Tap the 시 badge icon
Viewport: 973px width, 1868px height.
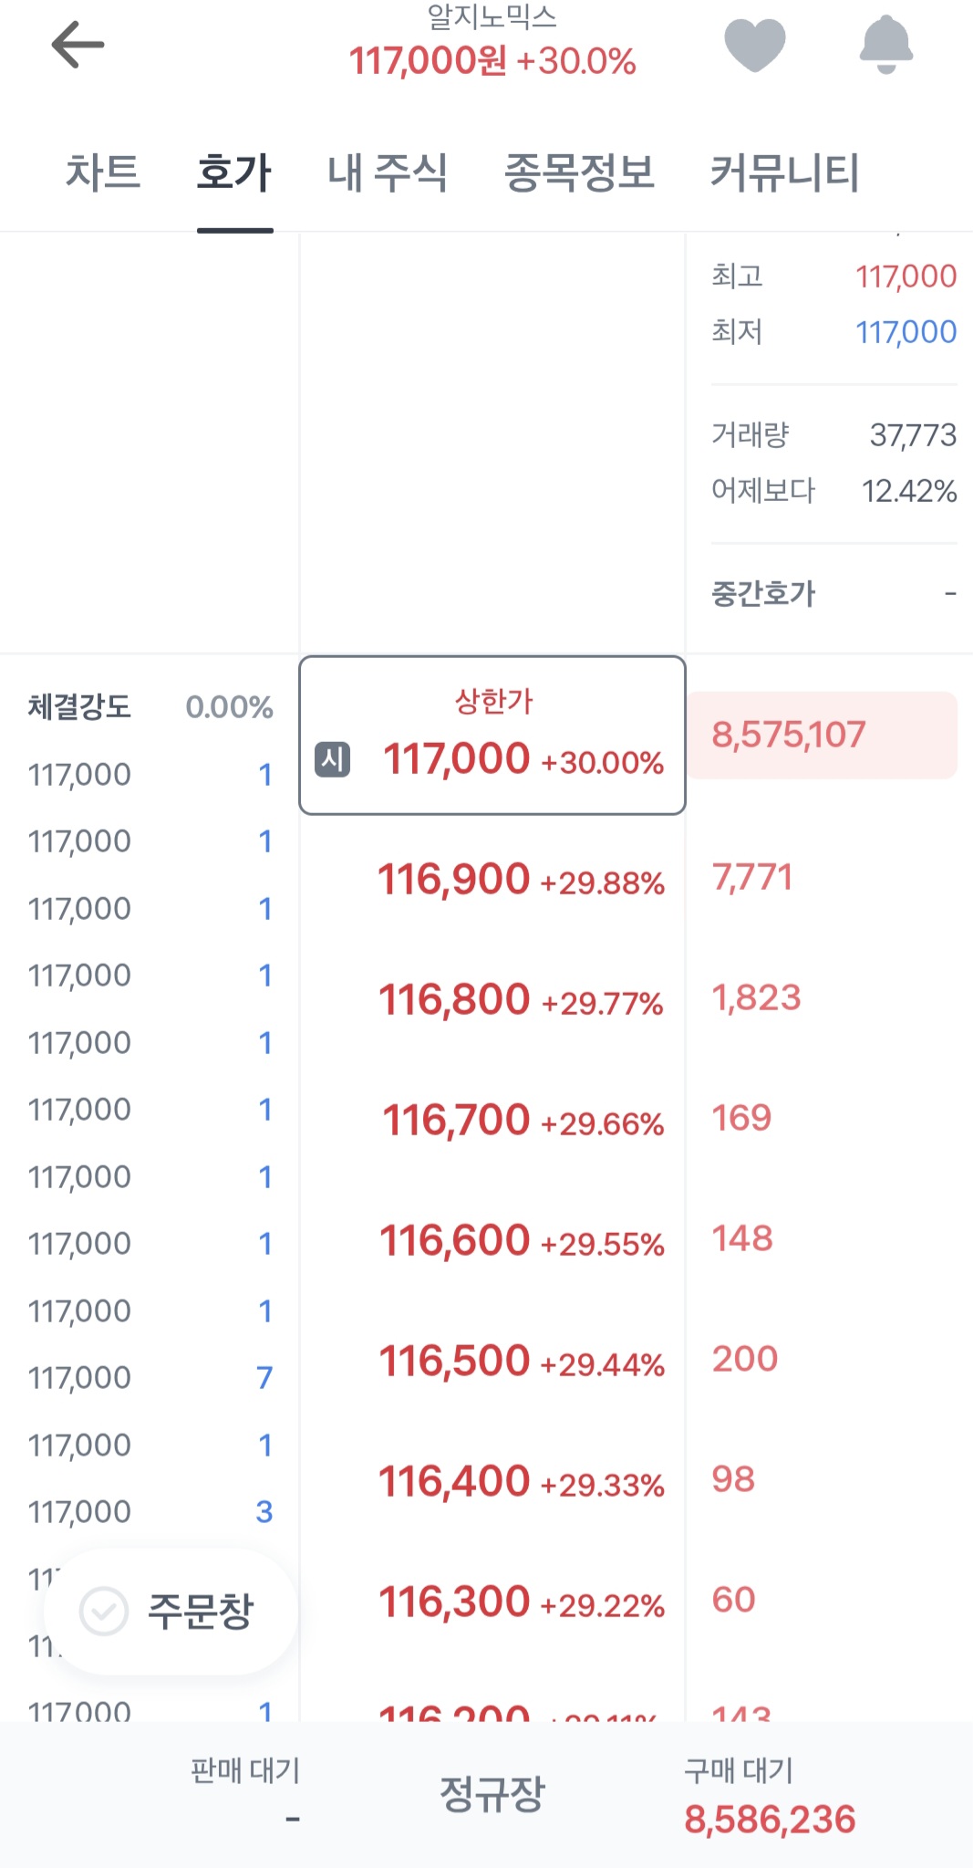click(x=332, y=759)
